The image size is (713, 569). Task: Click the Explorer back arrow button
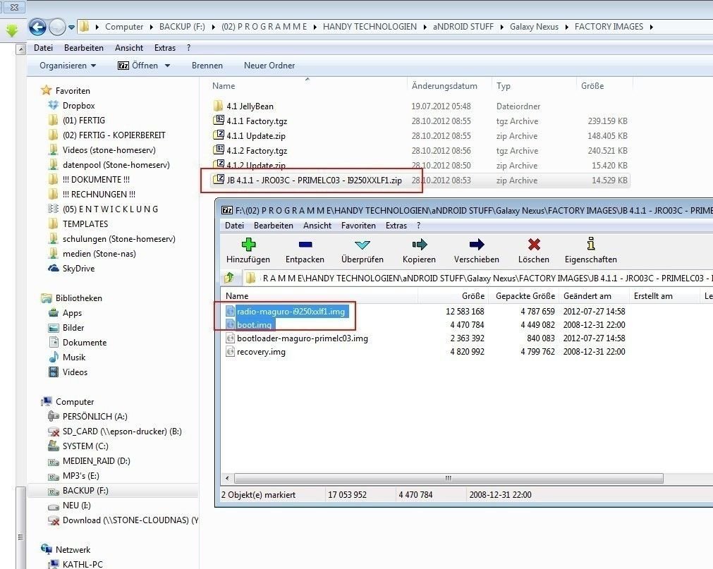[37, 27]
